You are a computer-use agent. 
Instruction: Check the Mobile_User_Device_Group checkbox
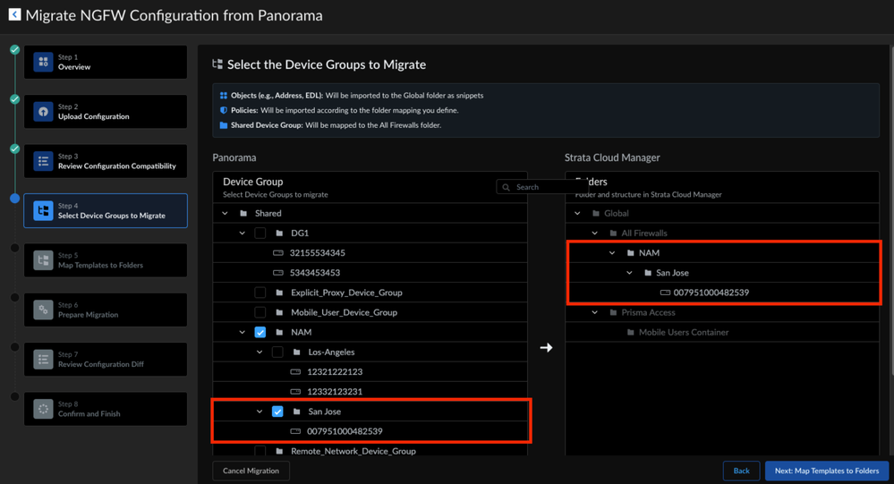260,312
